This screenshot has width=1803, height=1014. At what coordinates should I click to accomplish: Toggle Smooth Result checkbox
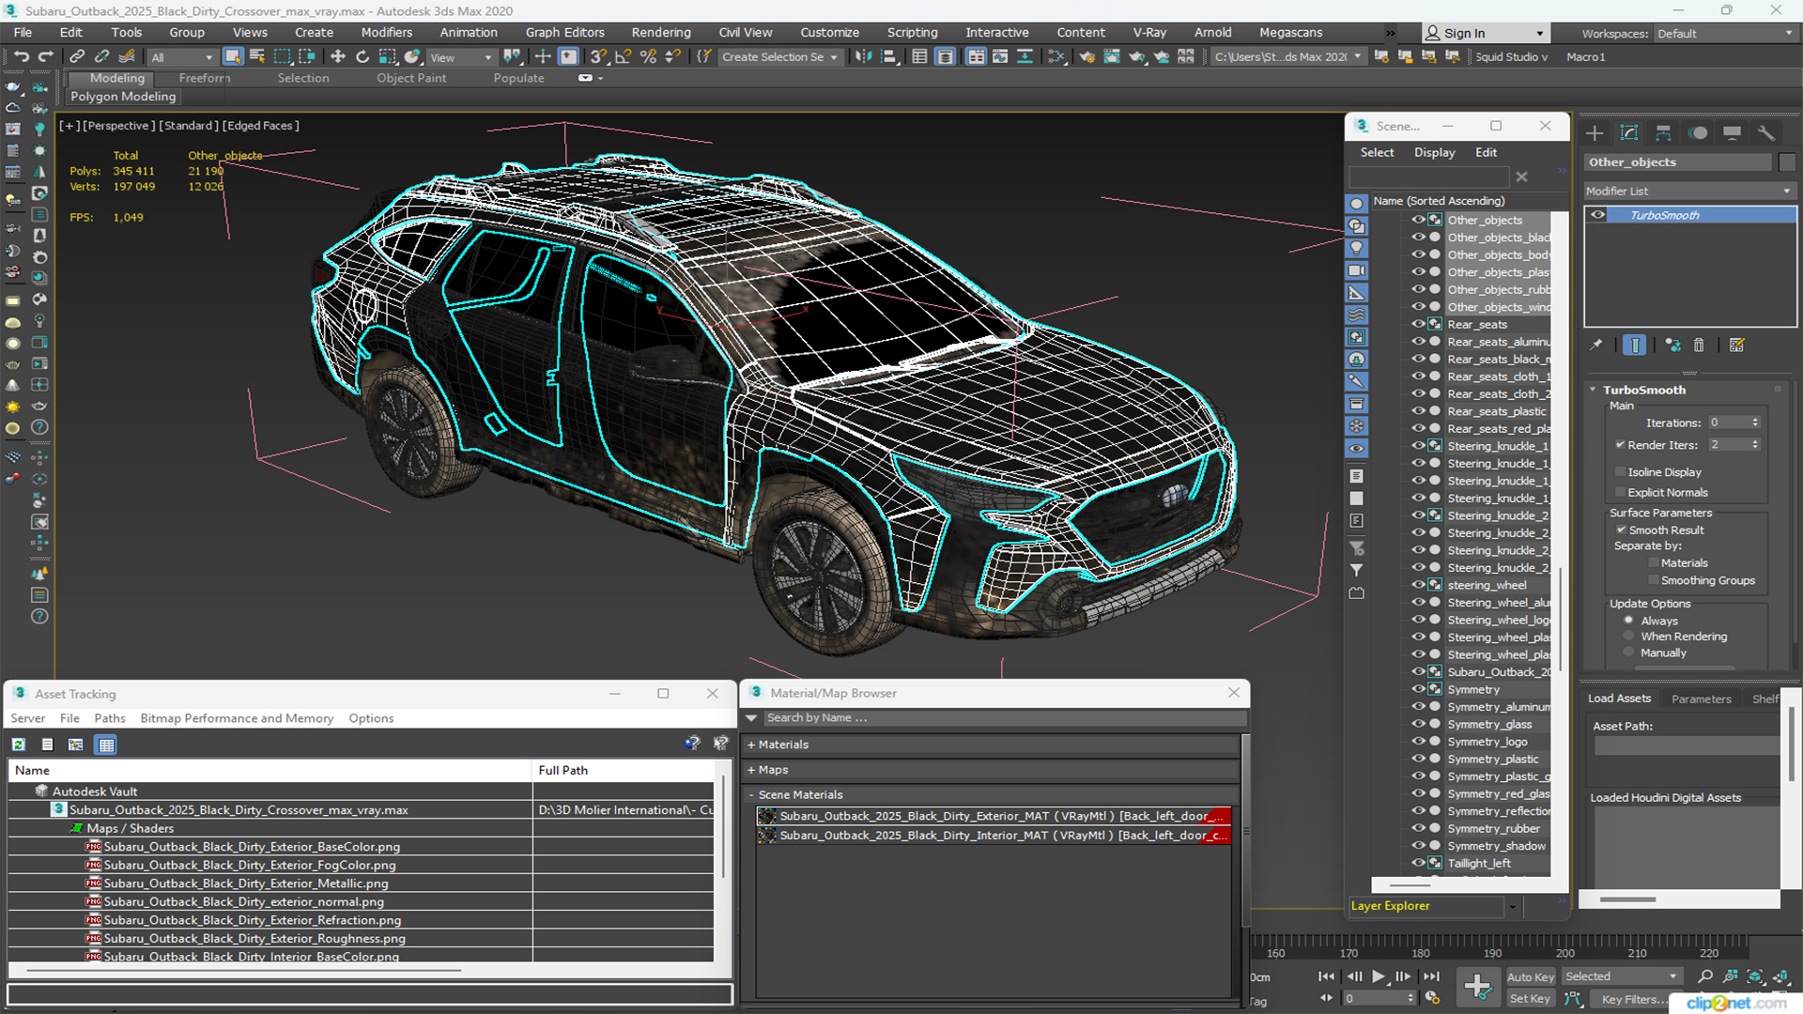click(1621, 530)
